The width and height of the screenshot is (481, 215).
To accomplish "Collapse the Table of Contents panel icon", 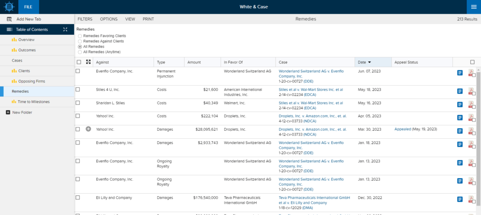I will point(65,30).
